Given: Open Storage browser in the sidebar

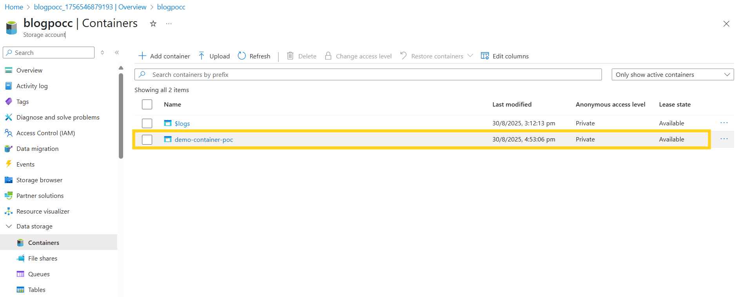Looking at the screenshot, I should click(x=39, y=180).
